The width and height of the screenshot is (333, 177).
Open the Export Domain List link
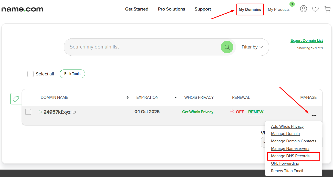[x=307, y=40]
